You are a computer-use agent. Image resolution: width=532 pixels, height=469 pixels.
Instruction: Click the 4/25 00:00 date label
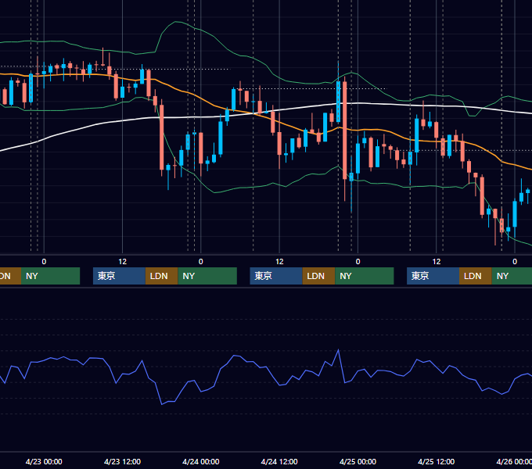tap(358, 461)
